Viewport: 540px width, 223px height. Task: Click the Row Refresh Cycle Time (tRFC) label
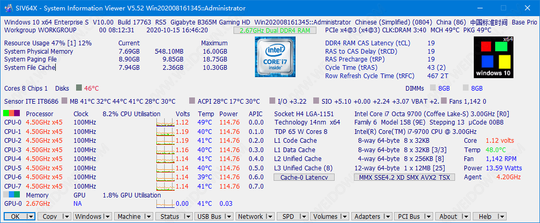click(370, 76)
